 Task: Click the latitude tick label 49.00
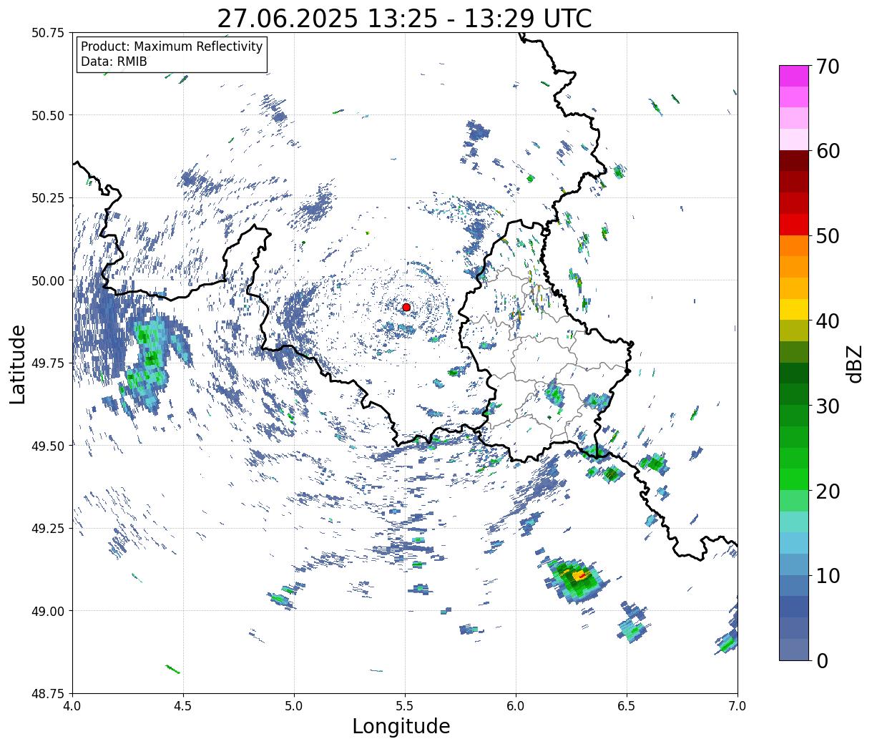click(48, 611)
